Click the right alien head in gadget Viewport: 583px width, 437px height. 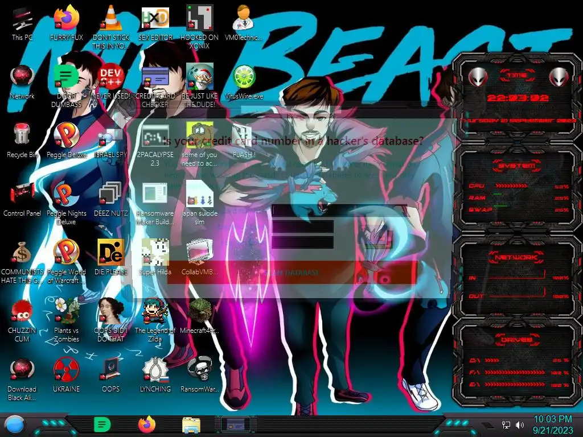[559, 77]
